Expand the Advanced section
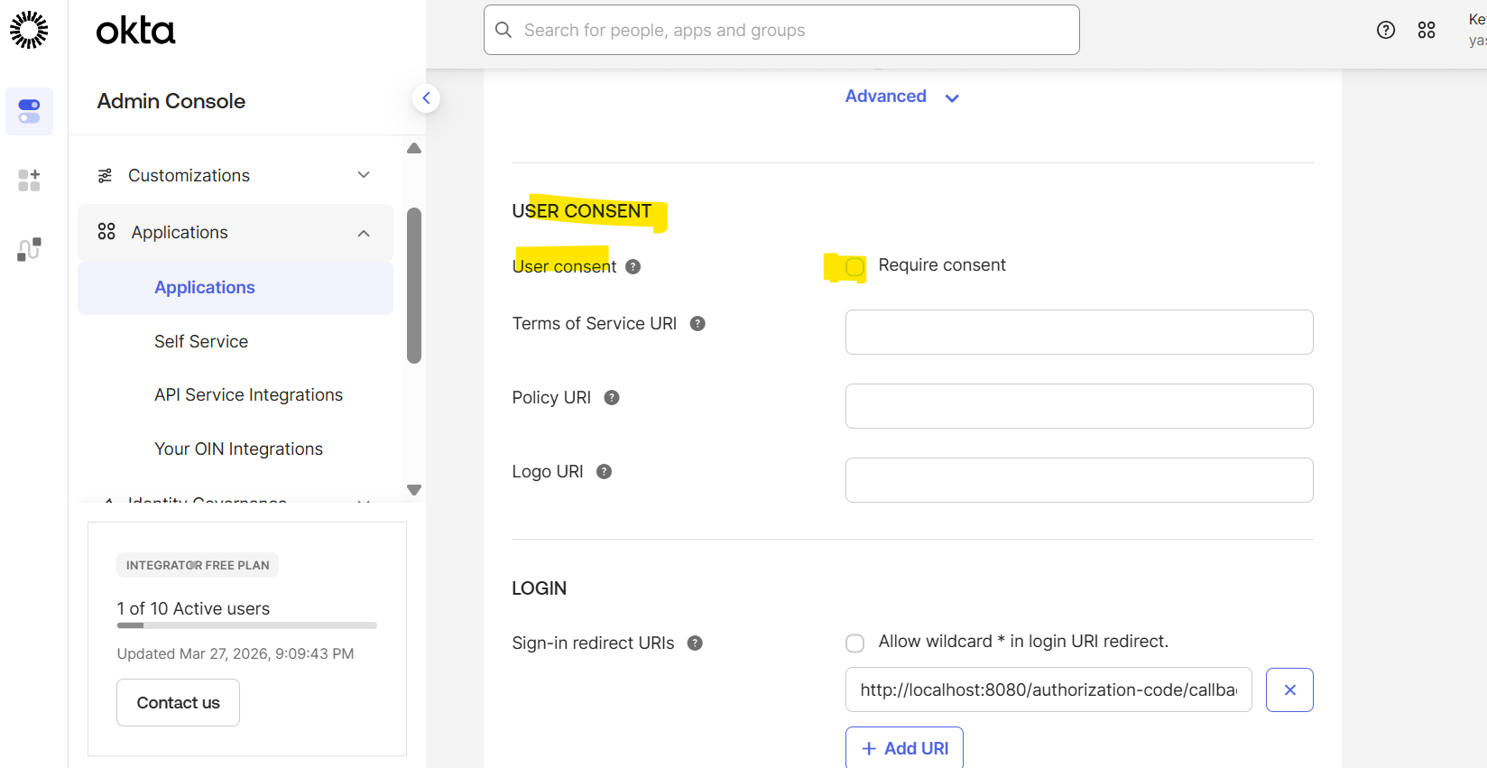This screenshot has height=768, width=1487. pos(901,97)
